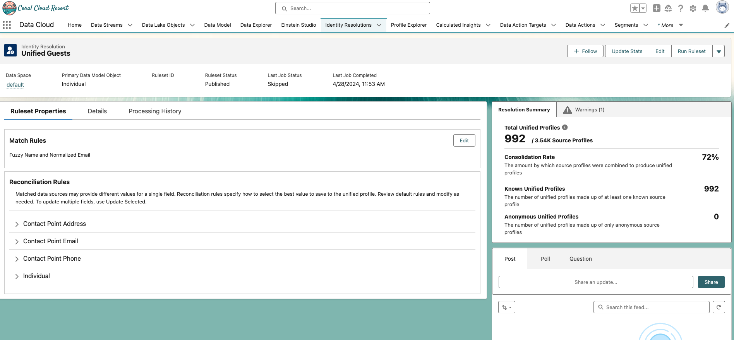Viewport: 734px width, 340px height.
Task: Switch to the Processing History tab
Action: coord(155,111)
